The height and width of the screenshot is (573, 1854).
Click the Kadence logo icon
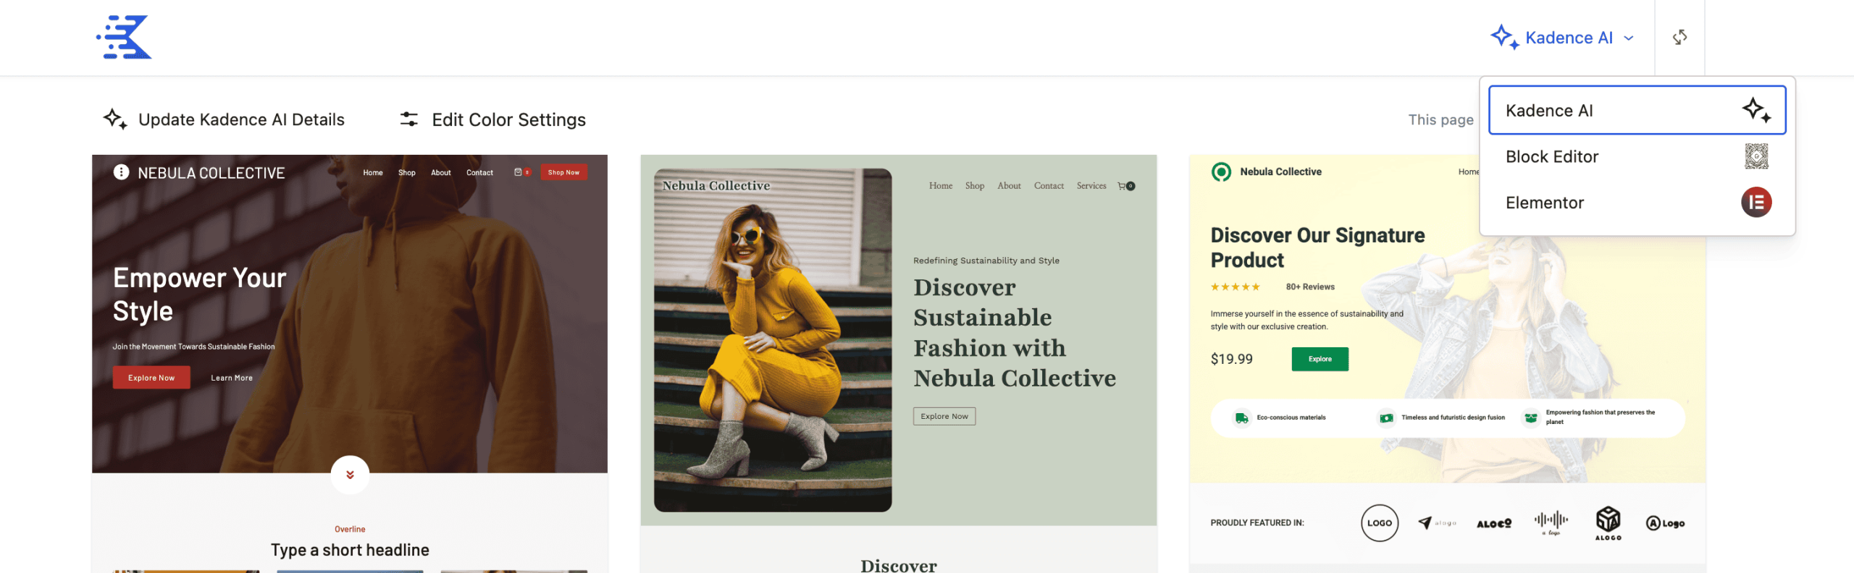coord(124,37)
